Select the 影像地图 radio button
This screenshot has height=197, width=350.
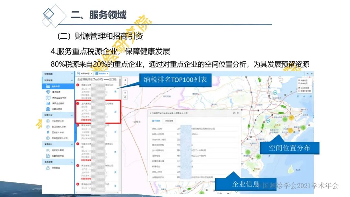pyautogui.click(x=299, y=83)
